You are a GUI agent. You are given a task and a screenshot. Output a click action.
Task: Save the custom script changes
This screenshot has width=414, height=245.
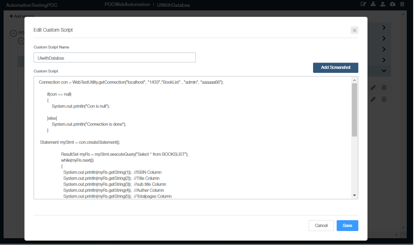point(347,226)
